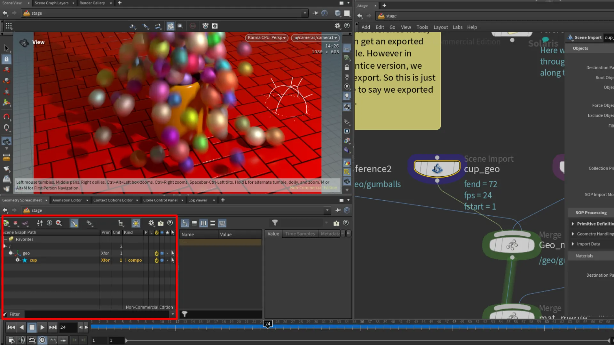Click the Materials button in the Scene Import panel
614x345 pixels.
584,256
